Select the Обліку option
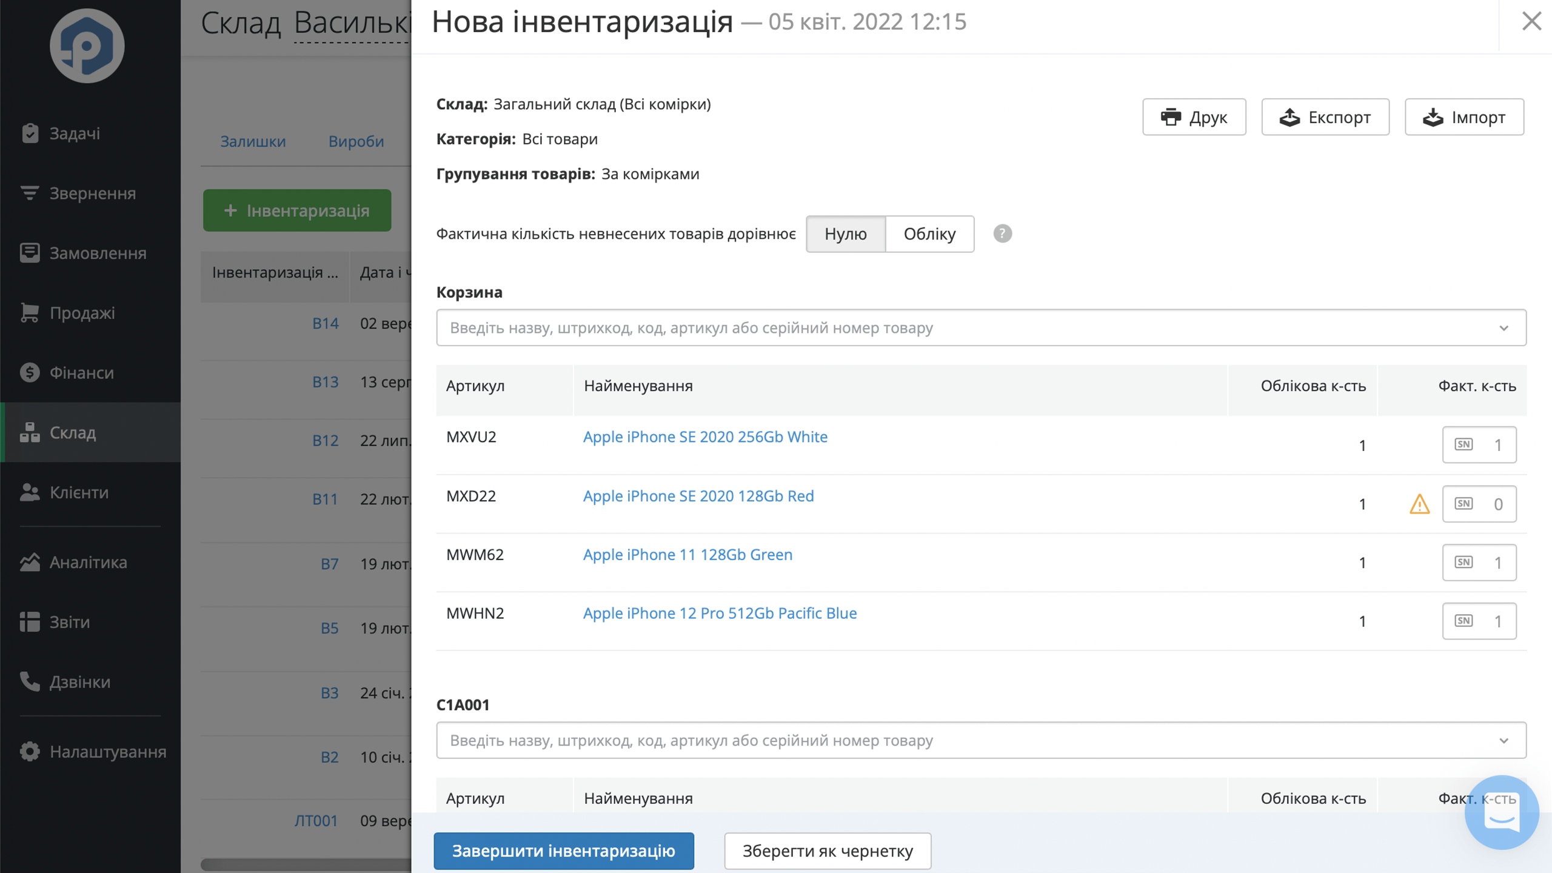The image size is (1552, 873). 929,233
